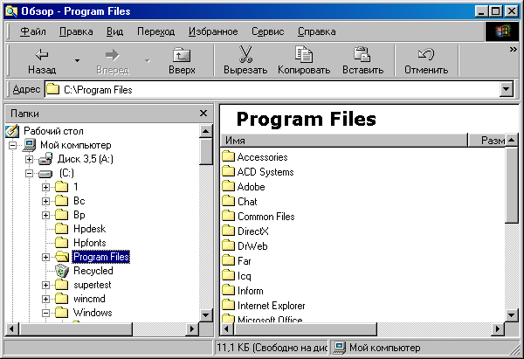Expand the supertest folder node
Viewport: 524px width, 359px height.
click(x=45, y=285)
